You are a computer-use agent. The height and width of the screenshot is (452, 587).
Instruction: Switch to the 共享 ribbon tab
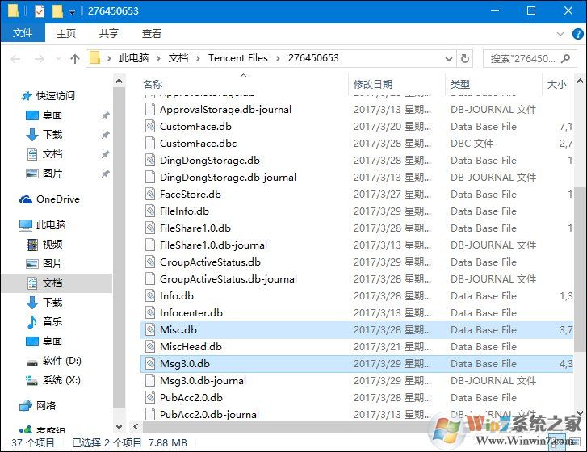pos(108,34)
